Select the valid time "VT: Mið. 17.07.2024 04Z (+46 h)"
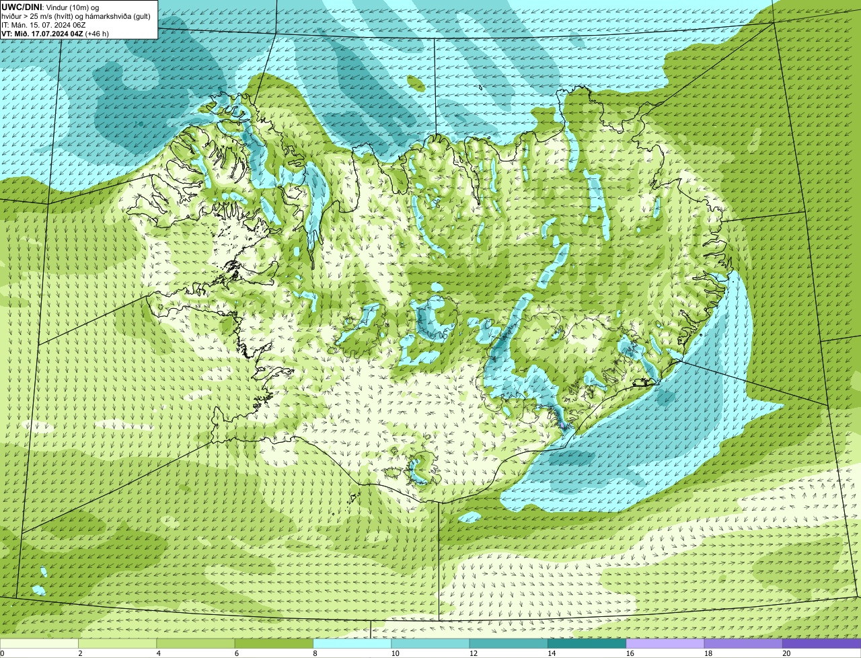This screenshot has height=658, width=861. click(55, 33)
